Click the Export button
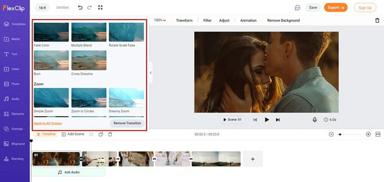Screen dimensions: 384x182 point(336,7)
